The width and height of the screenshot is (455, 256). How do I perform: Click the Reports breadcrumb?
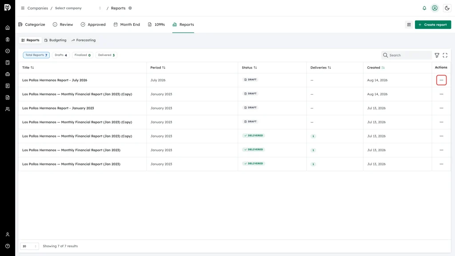point(118,8)
